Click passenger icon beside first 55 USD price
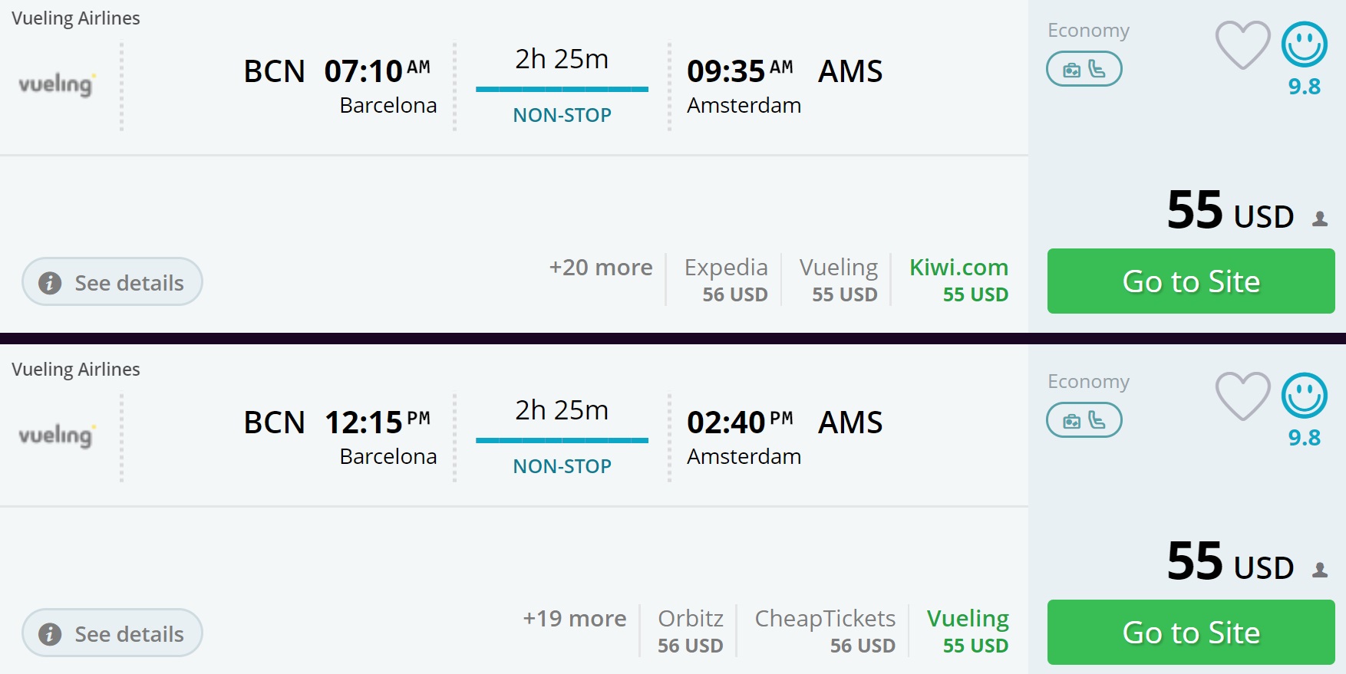 pyautogui.click(x=1320, y=219)
